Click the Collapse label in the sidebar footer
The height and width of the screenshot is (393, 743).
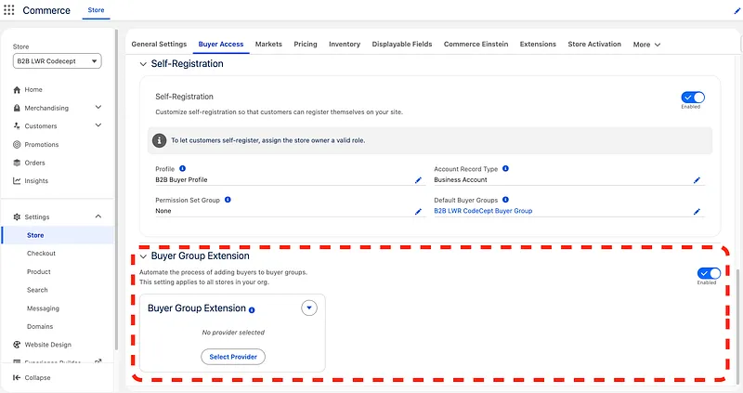(x=37, y=378)
